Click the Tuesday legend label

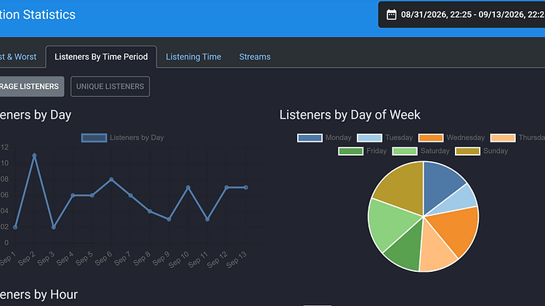click(x=399, y=137)
